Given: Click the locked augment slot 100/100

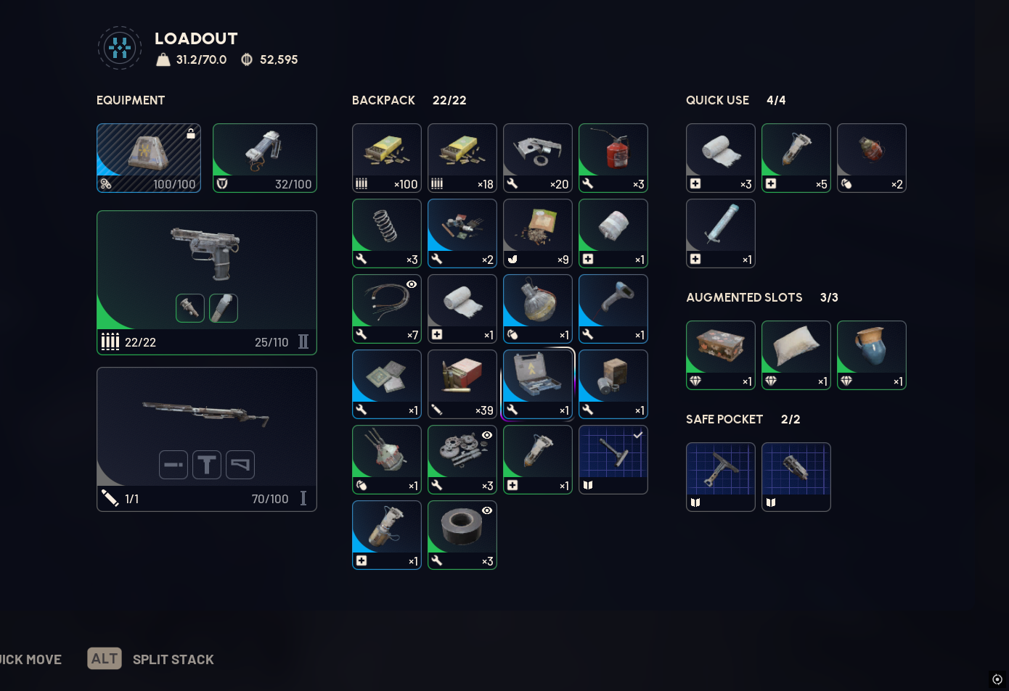Looking at the screenshot, I should (149, 158).
